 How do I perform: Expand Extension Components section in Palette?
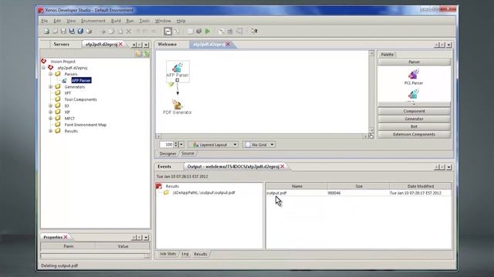click(414, 134)
